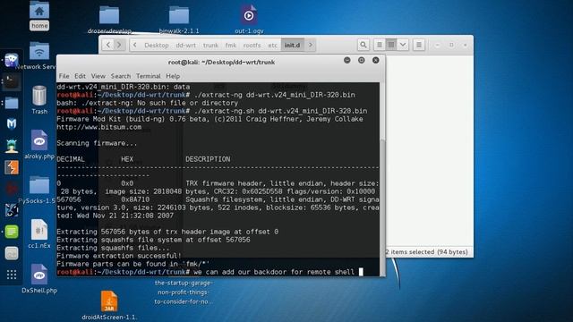Open file manager view options dropdown
The image size is (573, 322).
pyautogui.click(x=403, y=45)
